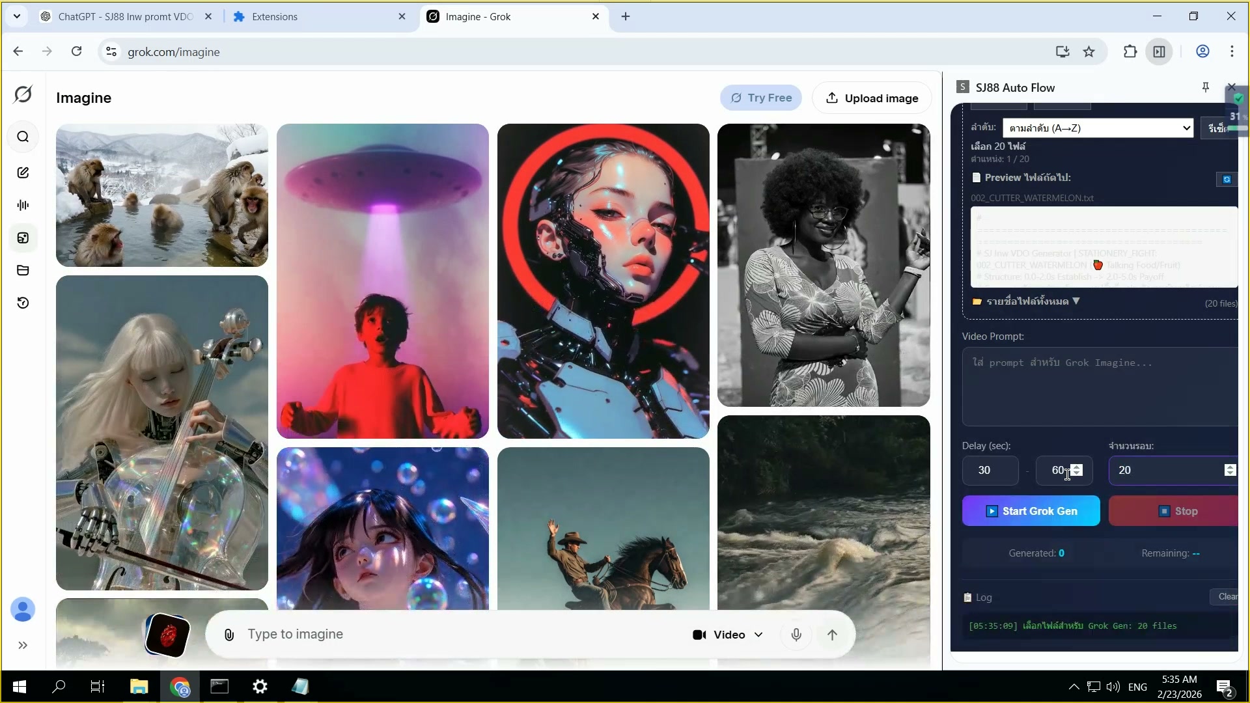Open the user profile avatar at sidebar bottom
The height and width of the screenshot is (703, 1250).
[23, 609]
